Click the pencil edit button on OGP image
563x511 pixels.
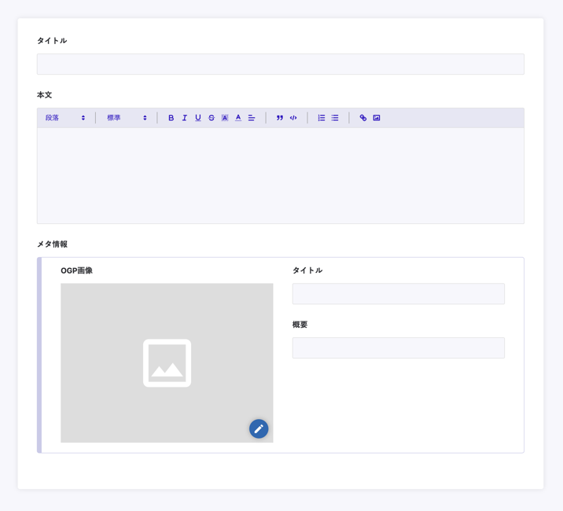[259, 428]
